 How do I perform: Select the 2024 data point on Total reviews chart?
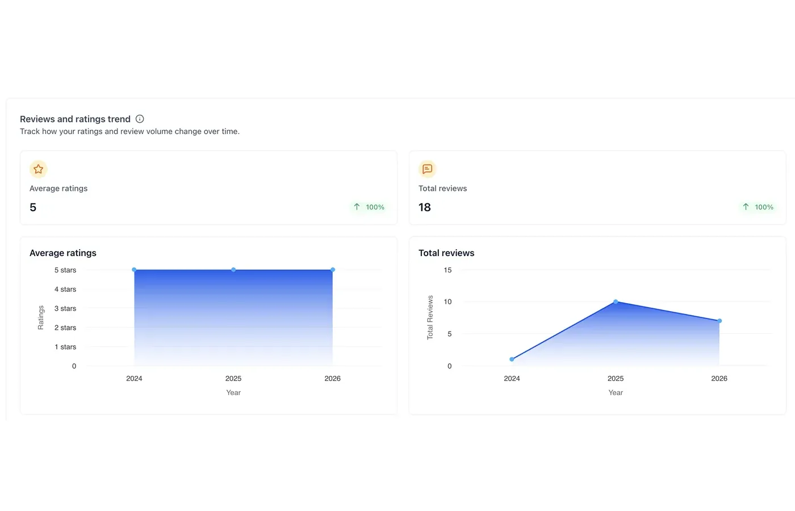click(x=512, y=359)
